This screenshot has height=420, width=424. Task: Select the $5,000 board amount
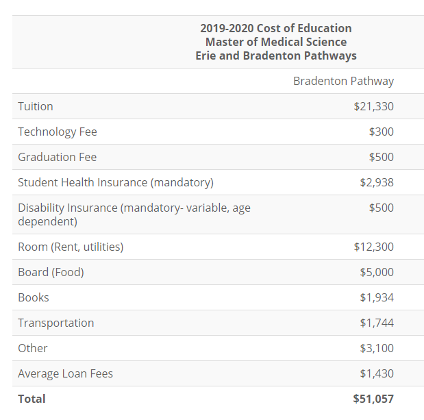[x=377, y=272]
